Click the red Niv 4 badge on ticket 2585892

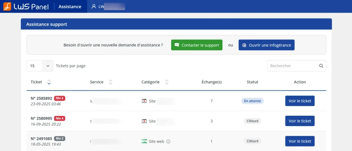[x=59, y=98]
